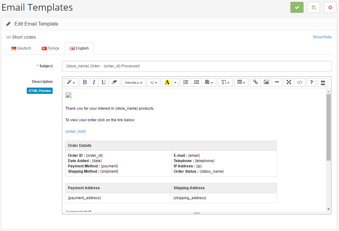Click into the Subject input field

click(196, 66)
